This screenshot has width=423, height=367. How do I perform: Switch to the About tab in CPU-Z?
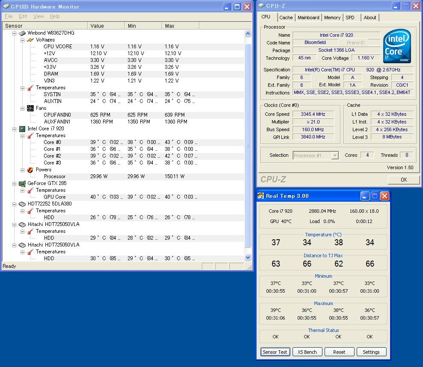(370, 18)
